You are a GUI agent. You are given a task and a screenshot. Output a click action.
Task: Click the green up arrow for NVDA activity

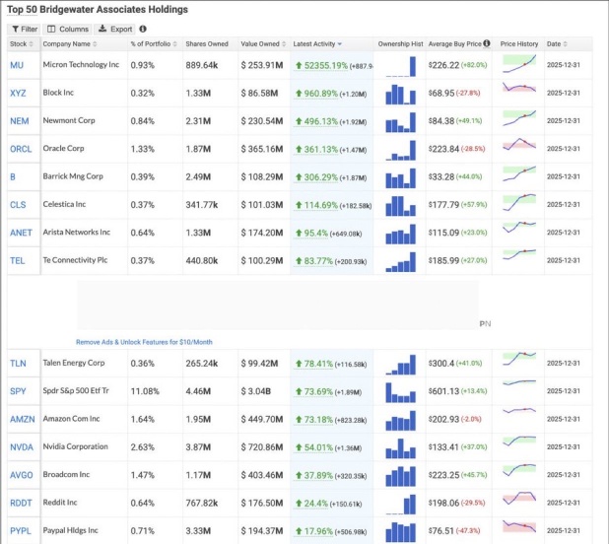click(299, 447)
